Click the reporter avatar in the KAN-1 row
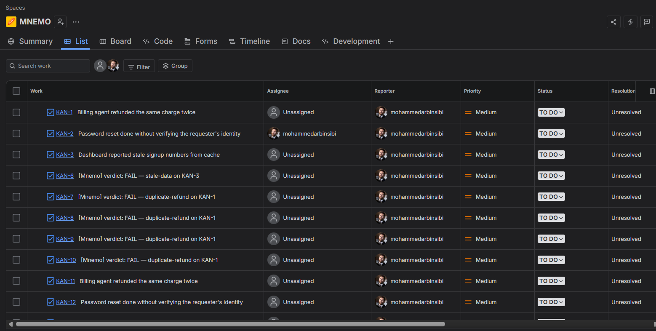The height and width of the screenshot is (331, 656). coord(381,112)
